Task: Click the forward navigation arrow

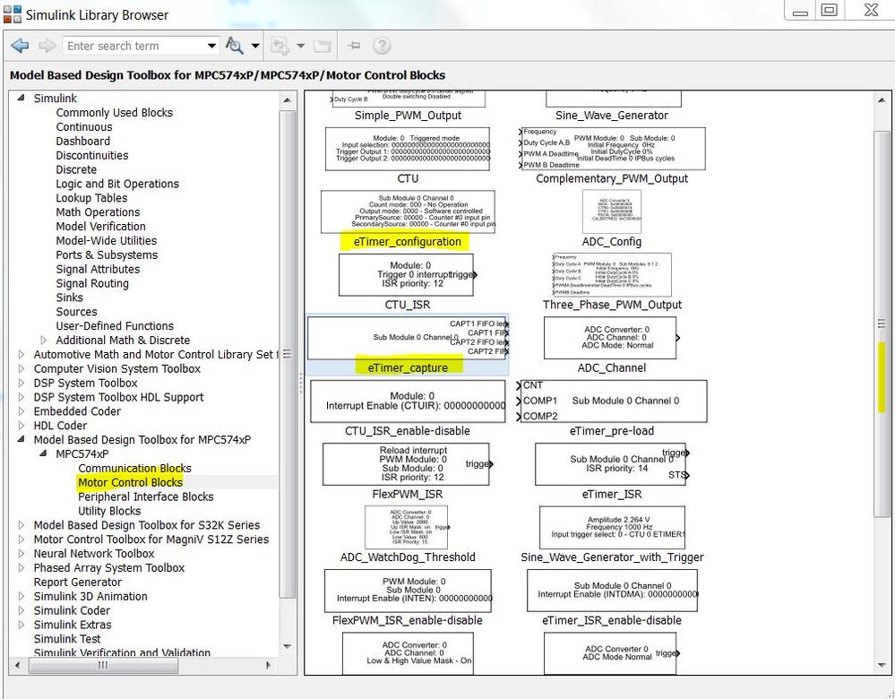Action: coord(47,46)
